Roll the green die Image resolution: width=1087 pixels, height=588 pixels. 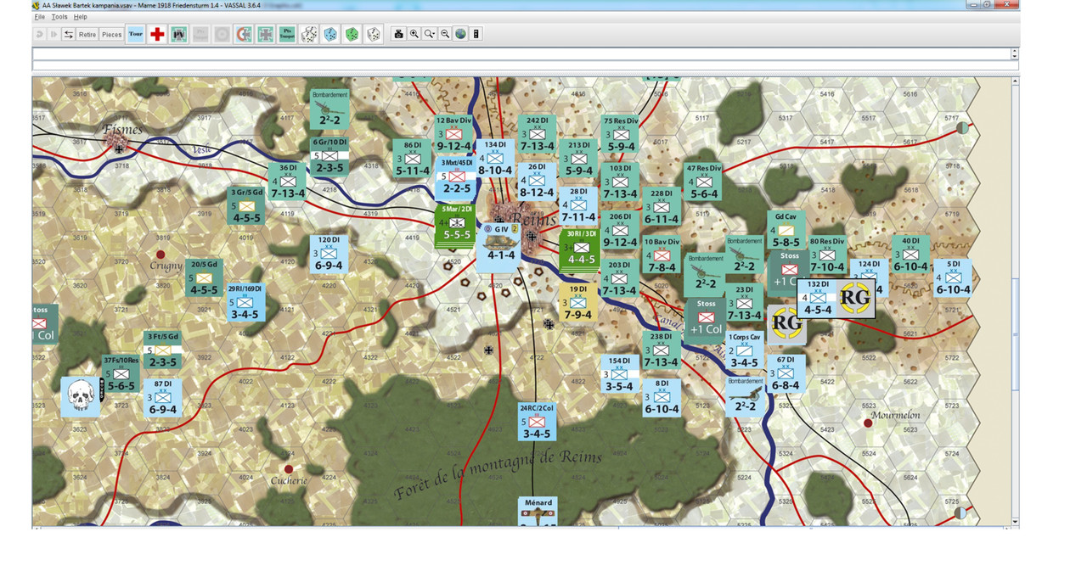[x=352, y=34]
